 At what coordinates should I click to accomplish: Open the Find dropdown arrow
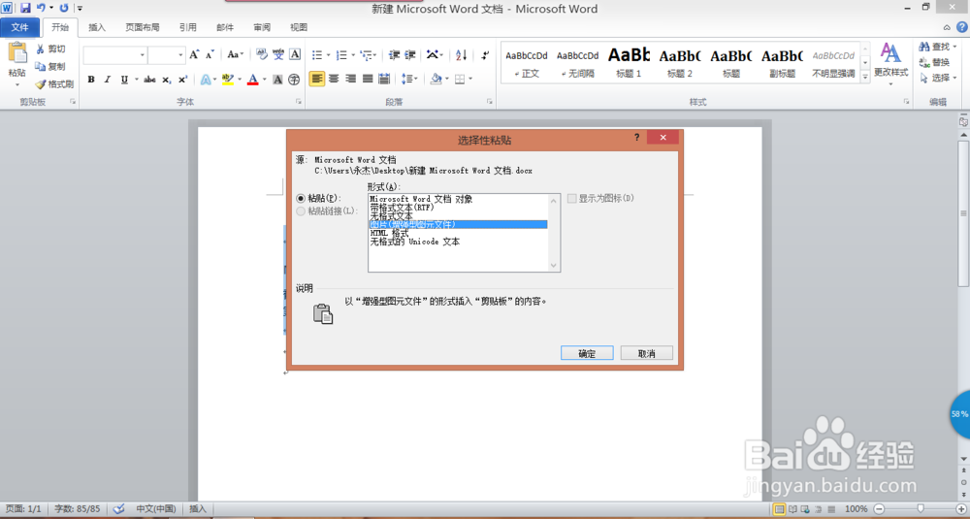pyautogui.click(x=954, y=47)
